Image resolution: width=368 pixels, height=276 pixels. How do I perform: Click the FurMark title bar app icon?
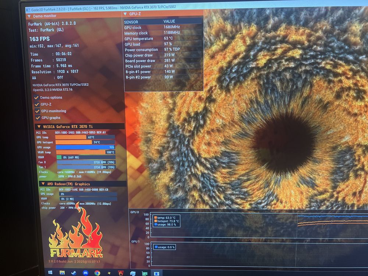coord(28,10)
